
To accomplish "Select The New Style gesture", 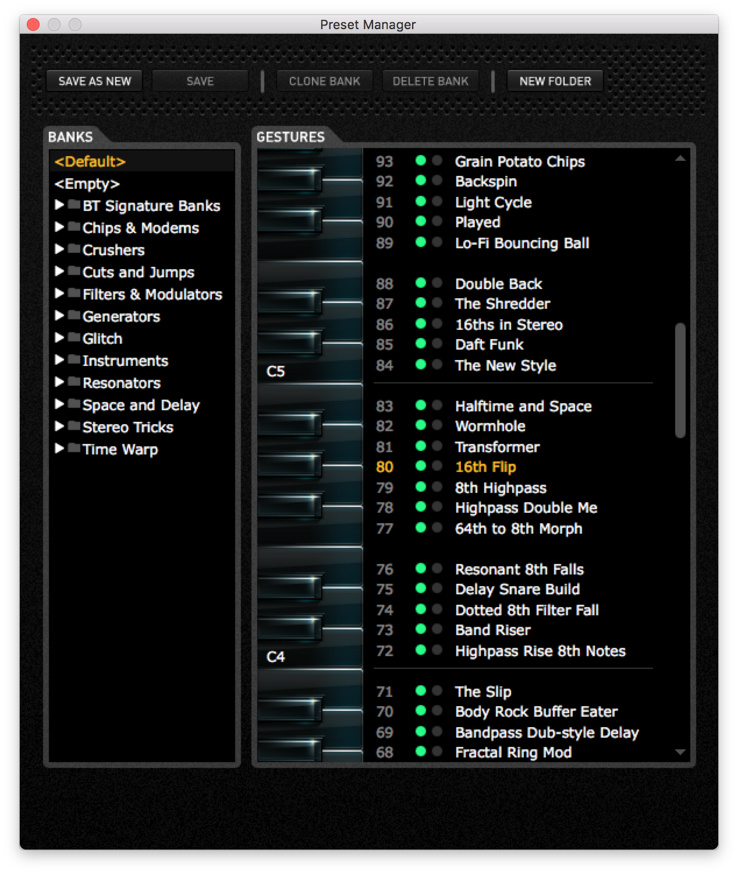I will (505, 365).
